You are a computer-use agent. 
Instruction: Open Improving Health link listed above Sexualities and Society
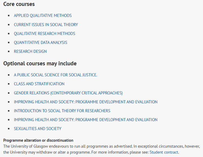pos(86,120)
